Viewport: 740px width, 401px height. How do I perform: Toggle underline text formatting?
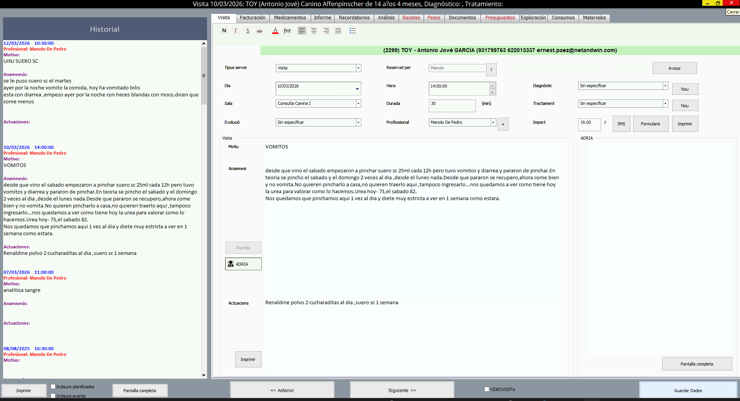(x=248, y=31)
